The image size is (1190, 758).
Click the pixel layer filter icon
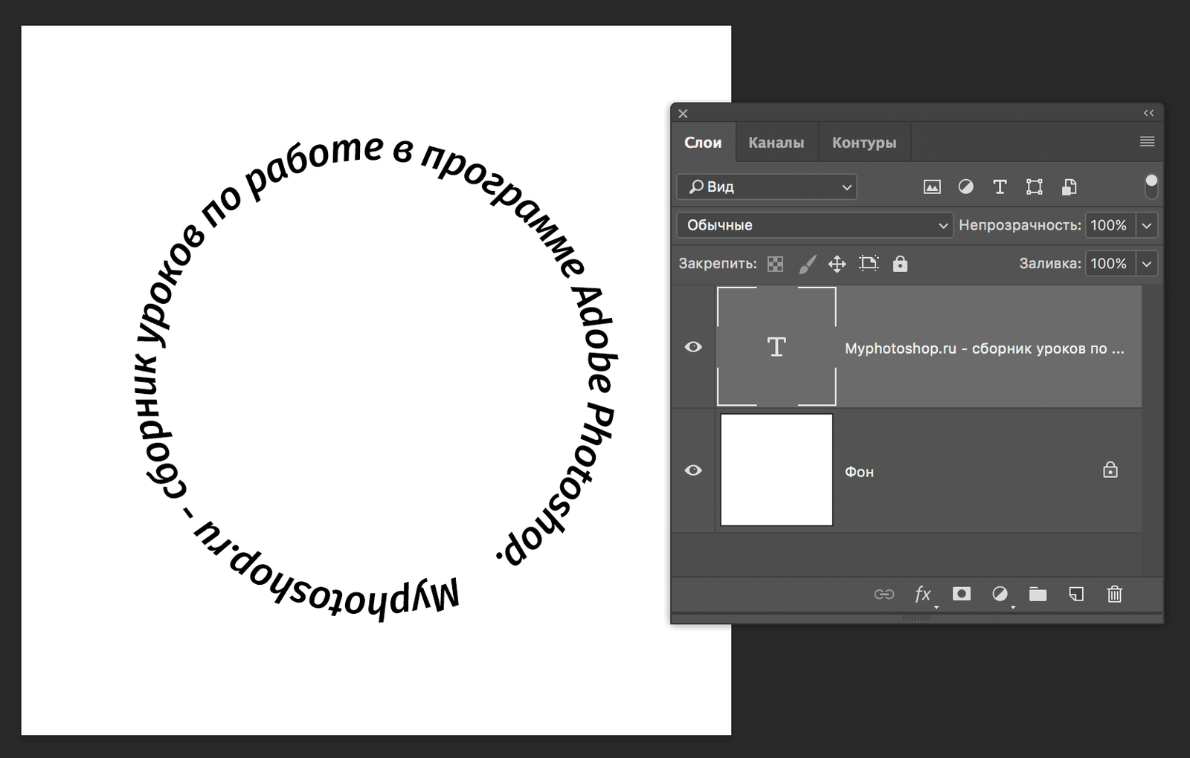[932, 187]
